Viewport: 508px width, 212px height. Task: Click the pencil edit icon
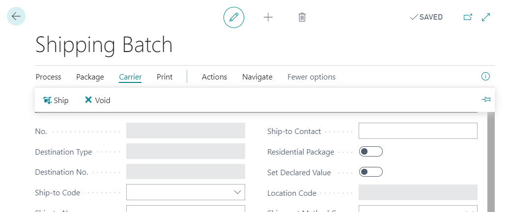click(x=234, y=17)
